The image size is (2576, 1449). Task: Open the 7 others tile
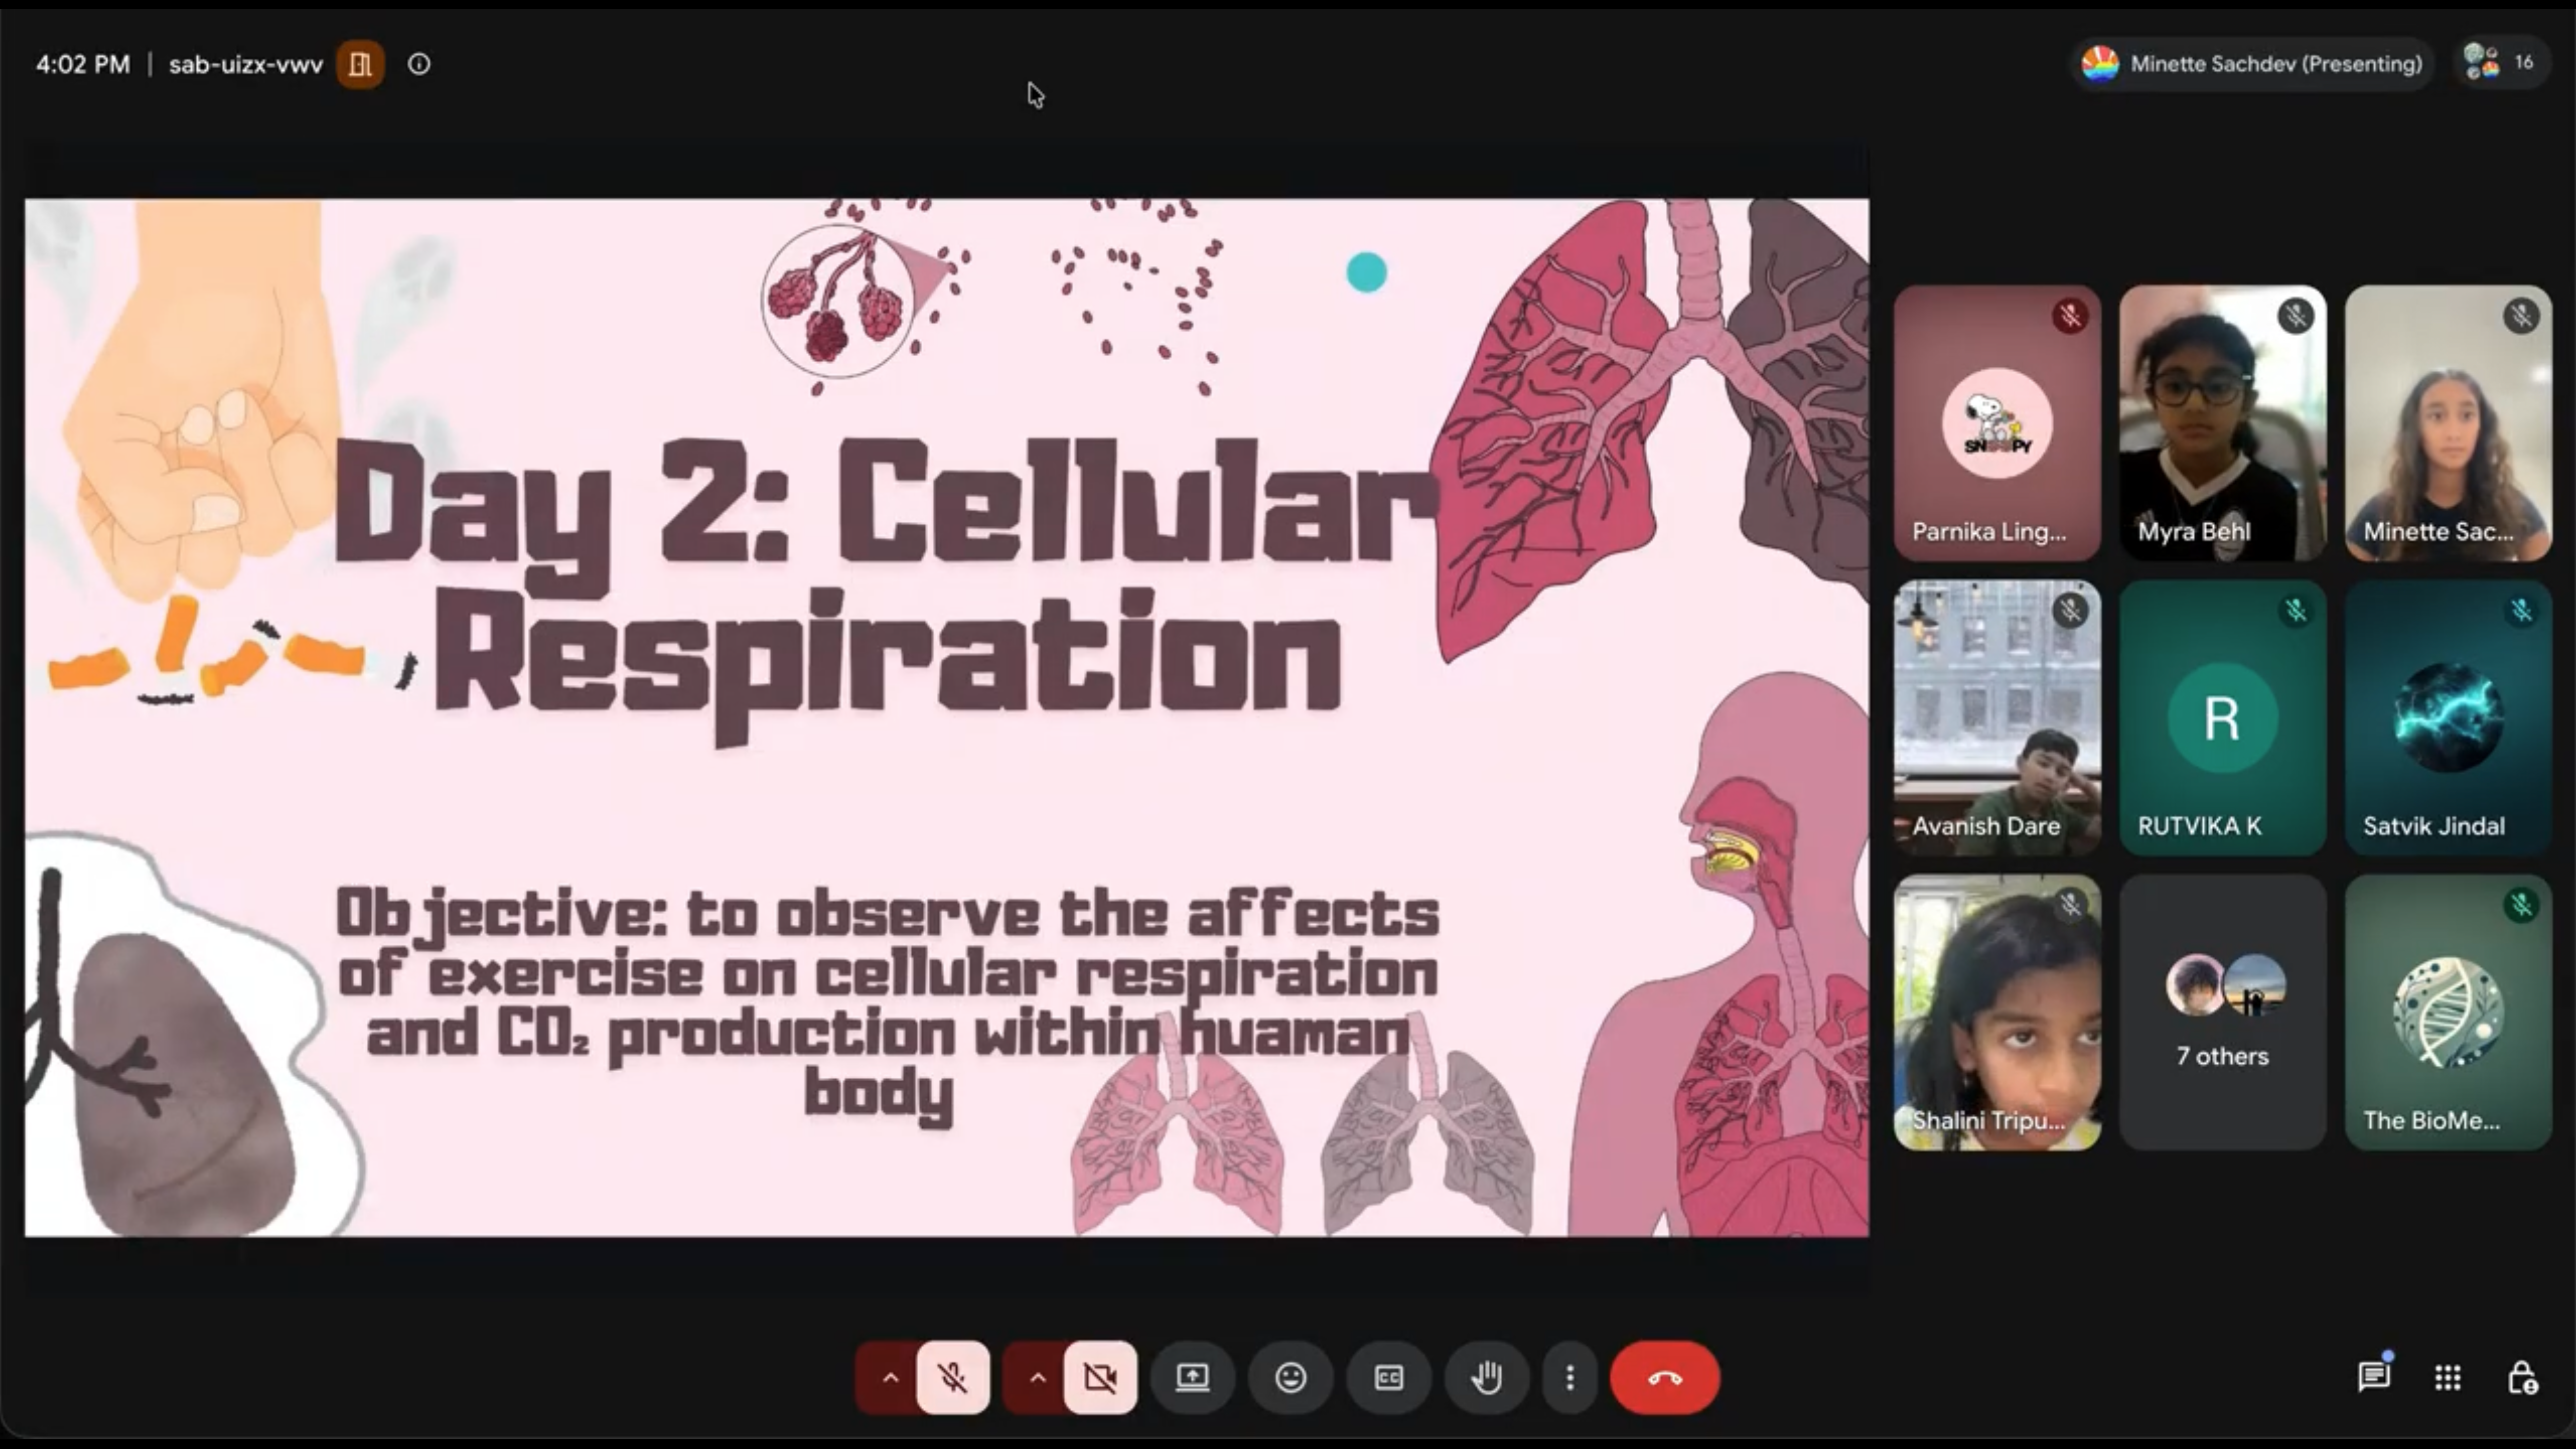click(x=2222, y=1012)
